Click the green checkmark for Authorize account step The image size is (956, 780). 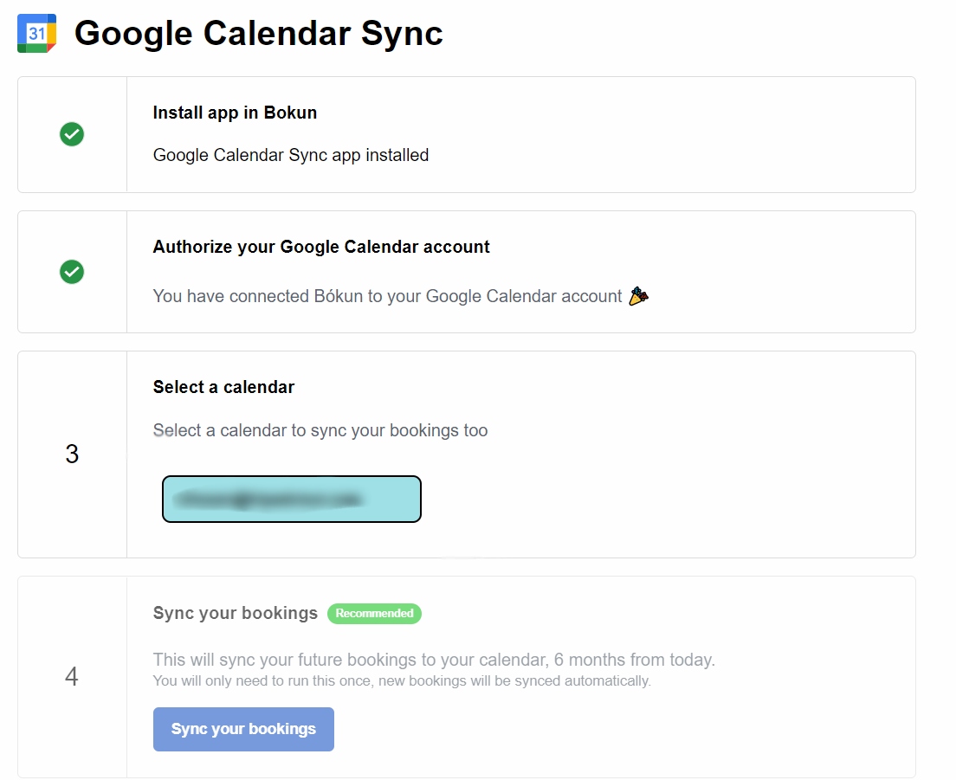pyautogui.click(x=72, y=272)
